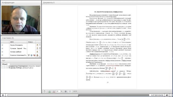Sort participants by ФИО column header
173x97 pixels.
coord(18,42)
